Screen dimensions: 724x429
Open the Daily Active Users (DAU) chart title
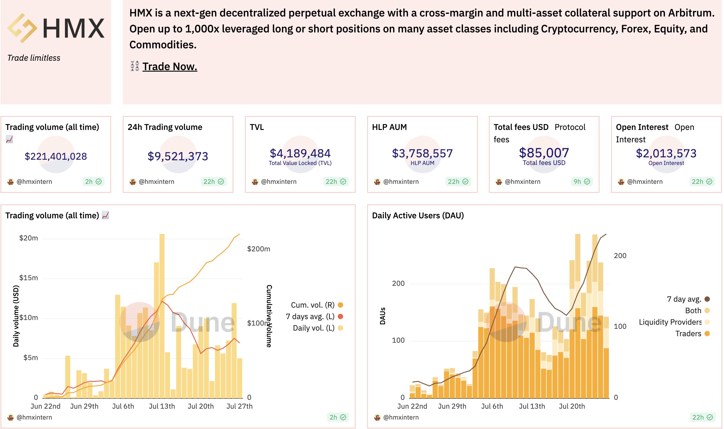point(418,215)
